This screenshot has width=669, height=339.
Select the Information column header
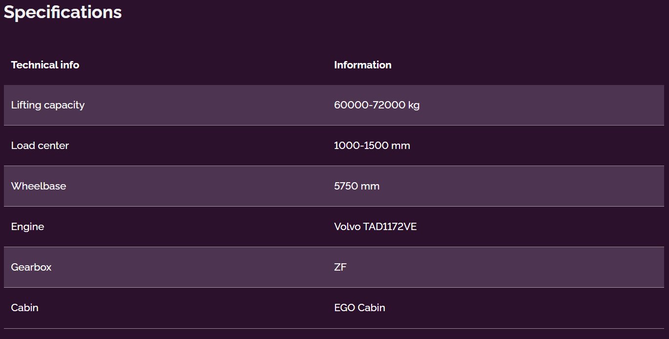tap(362, 65)
